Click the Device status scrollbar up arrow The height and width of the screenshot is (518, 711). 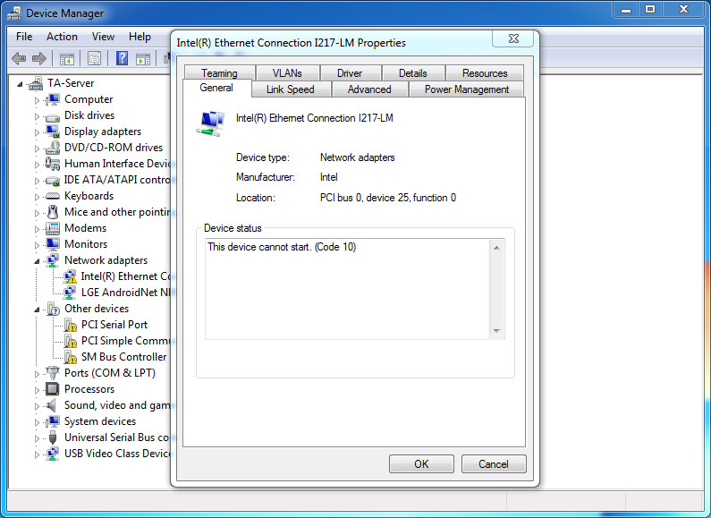[x=496, y=248]
